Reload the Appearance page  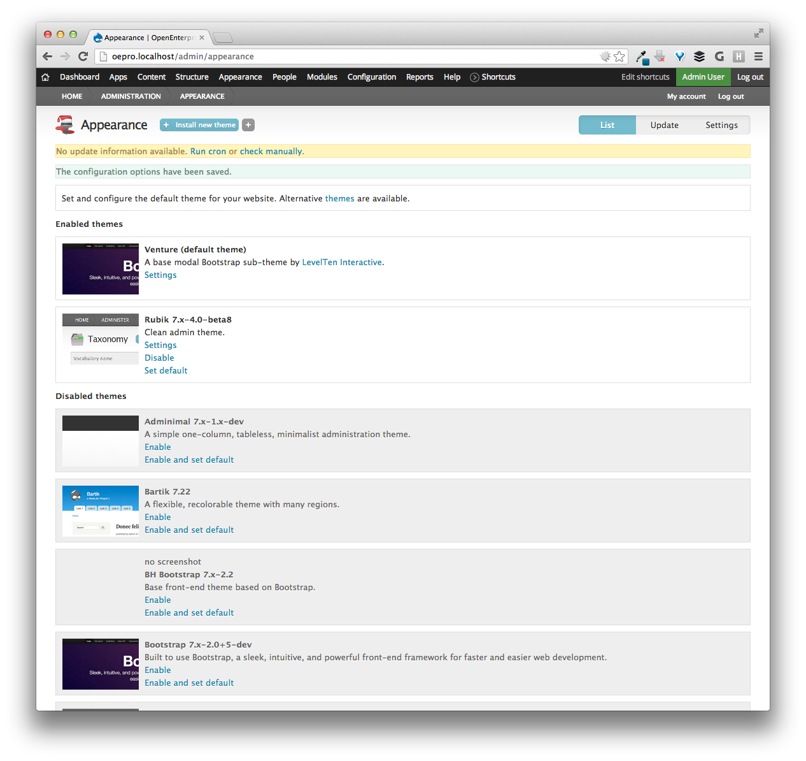(x=83, y=56)
